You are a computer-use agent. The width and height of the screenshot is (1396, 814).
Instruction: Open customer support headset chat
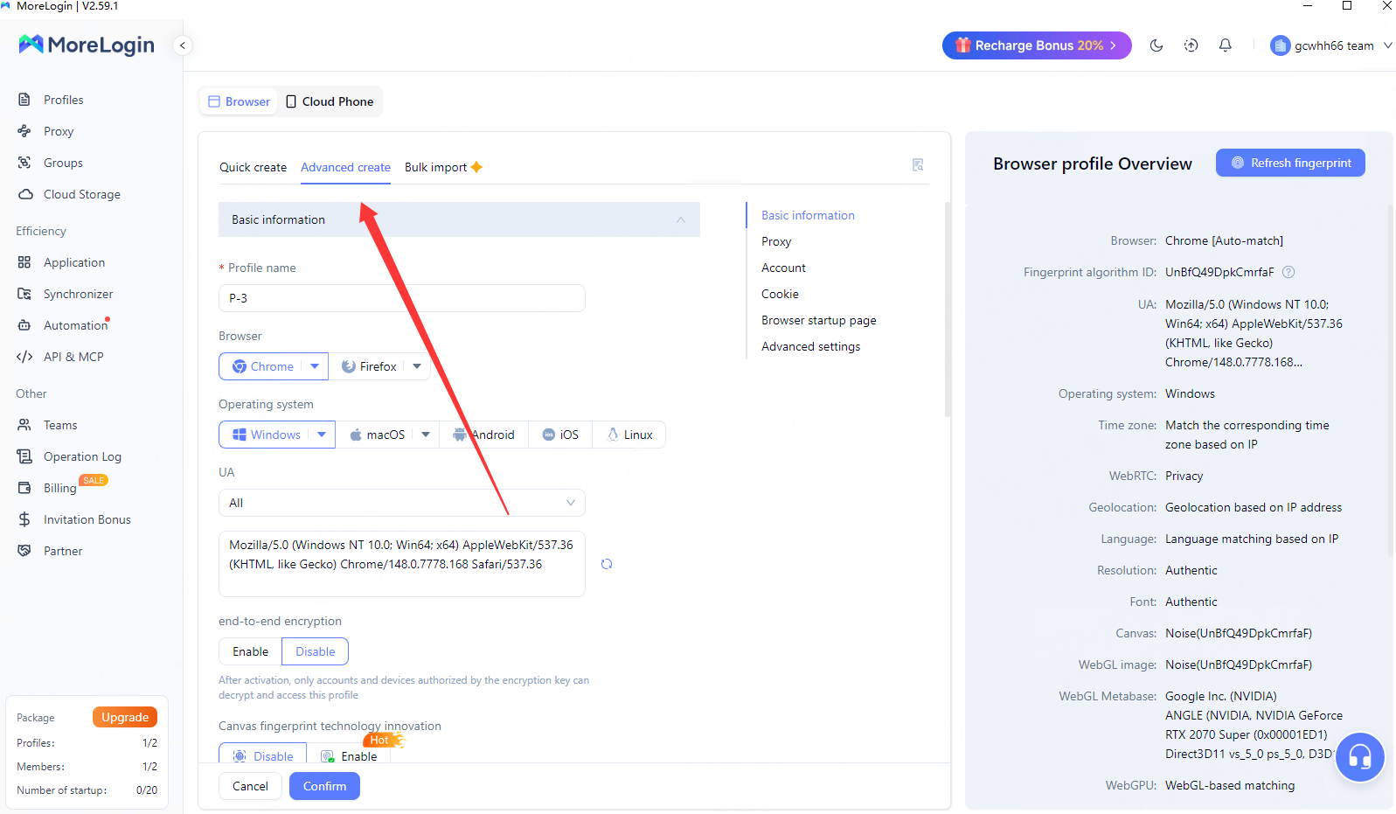point(1360,757)
